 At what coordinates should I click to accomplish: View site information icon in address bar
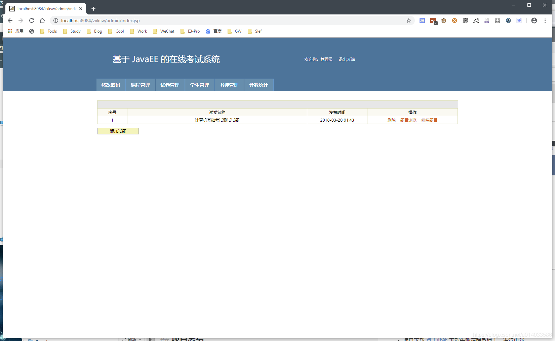(56, 20)
